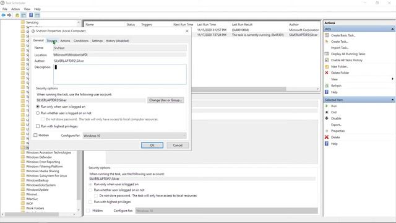Click the Disable down-arrow icon
The image size is (396, 223).
(327, 118)
